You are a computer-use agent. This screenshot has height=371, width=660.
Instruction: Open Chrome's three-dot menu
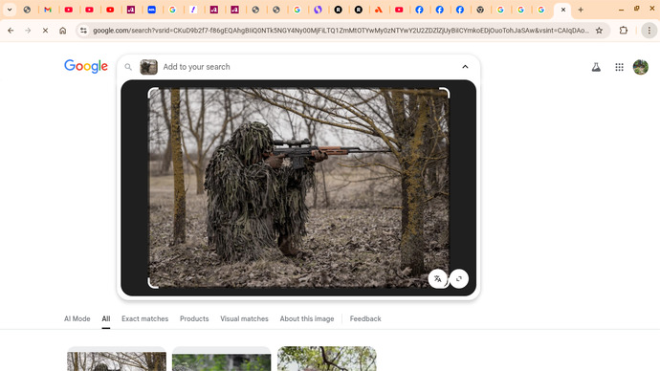click(649, 31)
